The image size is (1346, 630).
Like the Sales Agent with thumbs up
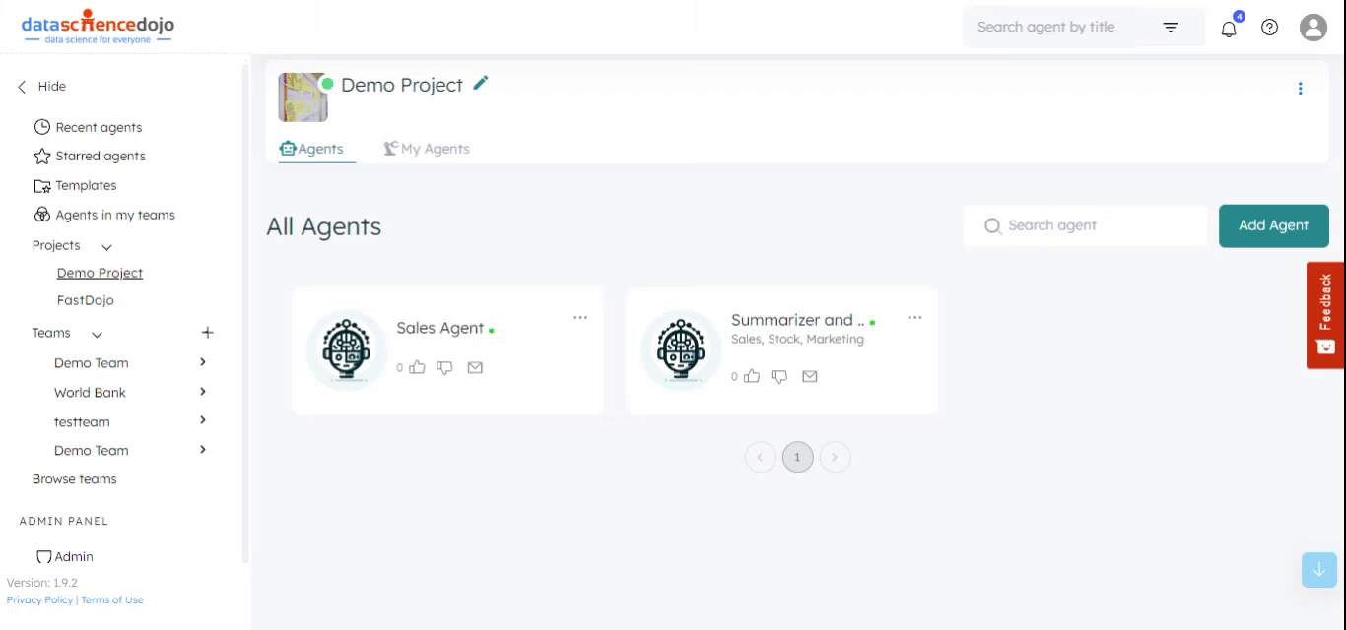point(418,367)
